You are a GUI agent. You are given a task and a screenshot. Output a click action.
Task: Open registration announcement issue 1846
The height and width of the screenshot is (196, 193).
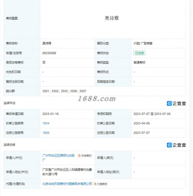tap(46, 133)
